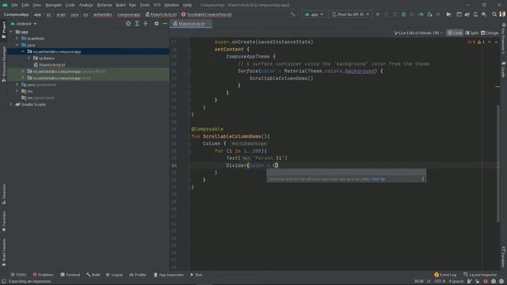The image size is (507, 285).
Task: Click Collapse All in project panel
Action: (x=146, y=24)
